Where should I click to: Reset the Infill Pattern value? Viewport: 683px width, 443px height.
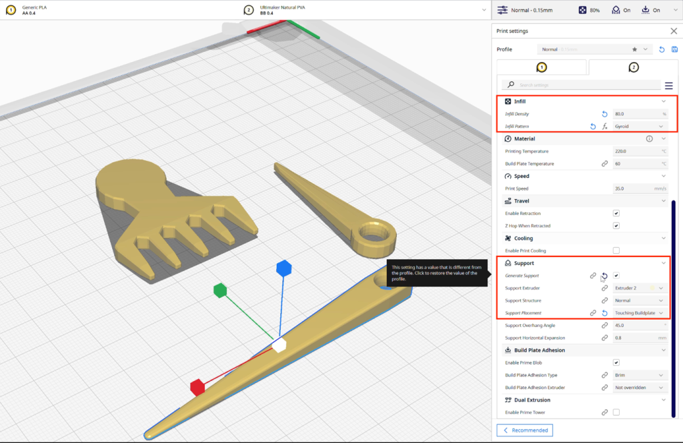click(x=593, y=126)
